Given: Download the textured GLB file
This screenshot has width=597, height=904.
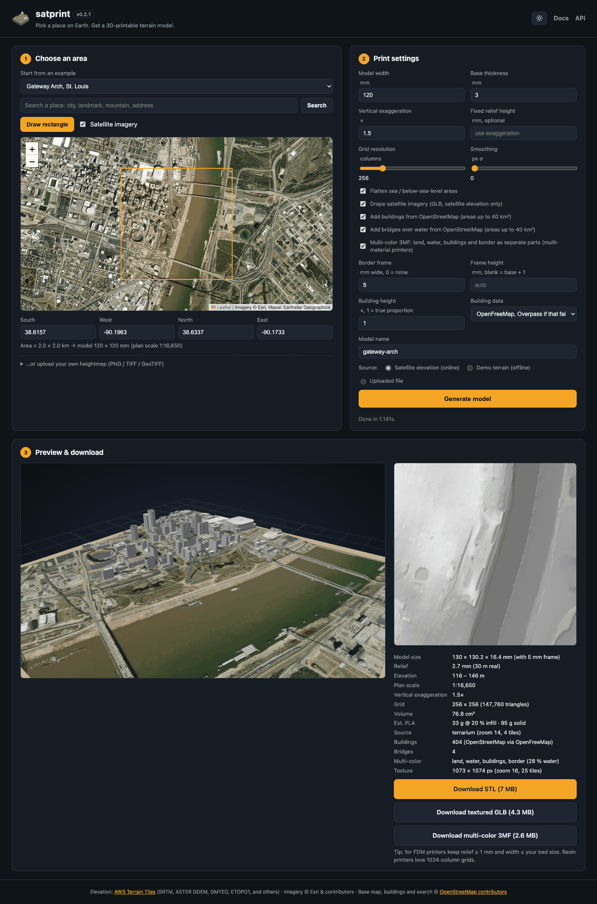Looking at the screenshot, I should 485,812.
